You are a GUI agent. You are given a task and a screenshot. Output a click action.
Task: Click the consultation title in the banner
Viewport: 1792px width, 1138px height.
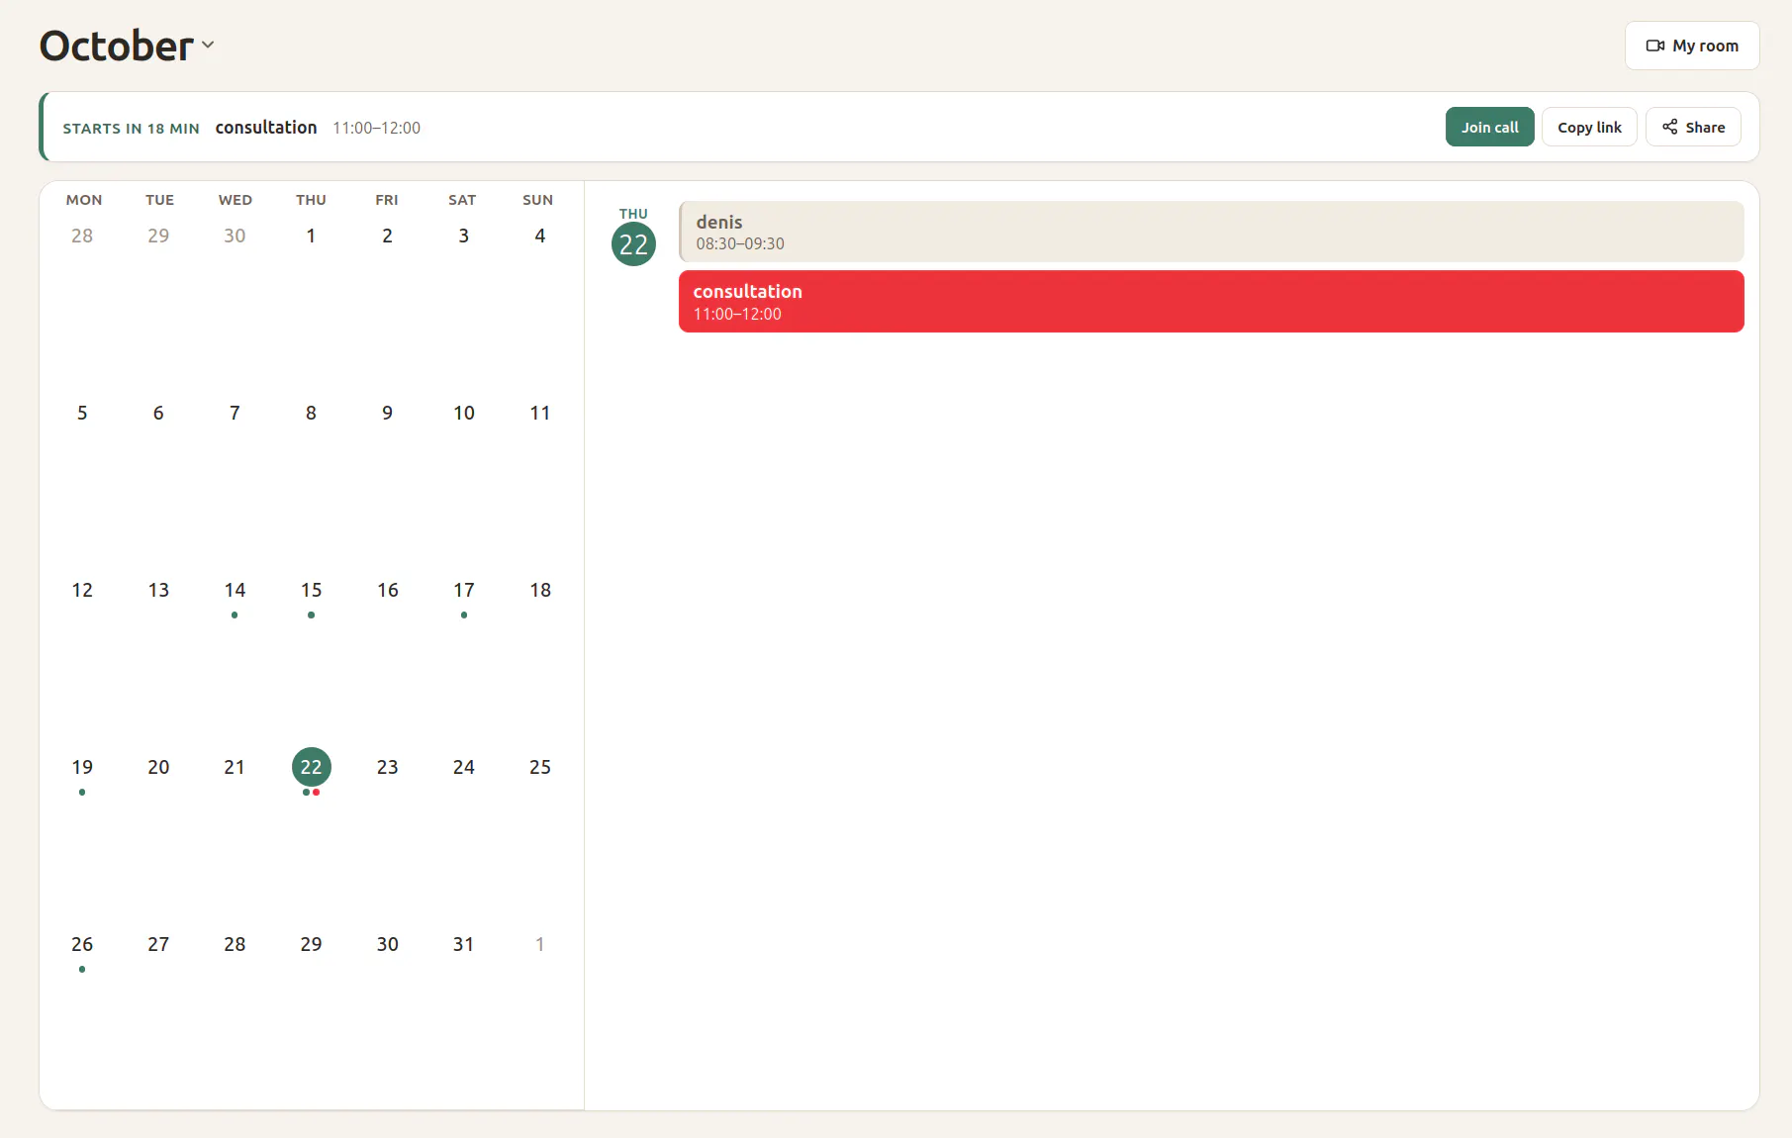[266, 128]
